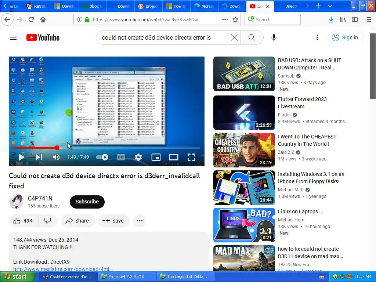Open the browser home page icon
The image size is (376, 282).
coord(43,19)
